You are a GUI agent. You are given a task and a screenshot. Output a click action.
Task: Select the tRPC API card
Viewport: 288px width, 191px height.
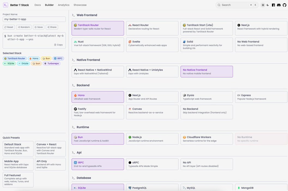(98, 164)
